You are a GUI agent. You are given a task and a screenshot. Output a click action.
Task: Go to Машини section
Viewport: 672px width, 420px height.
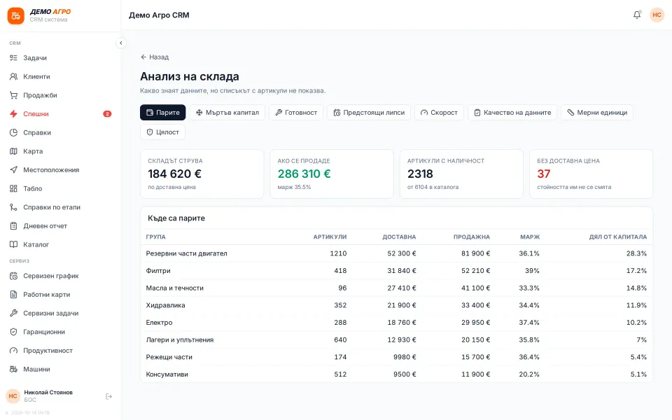point(60,369)
